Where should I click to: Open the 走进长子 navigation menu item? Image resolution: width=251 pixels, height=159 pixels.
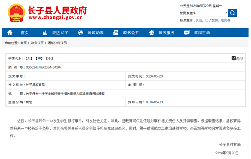pyautogui.click(x=60, y=33)
